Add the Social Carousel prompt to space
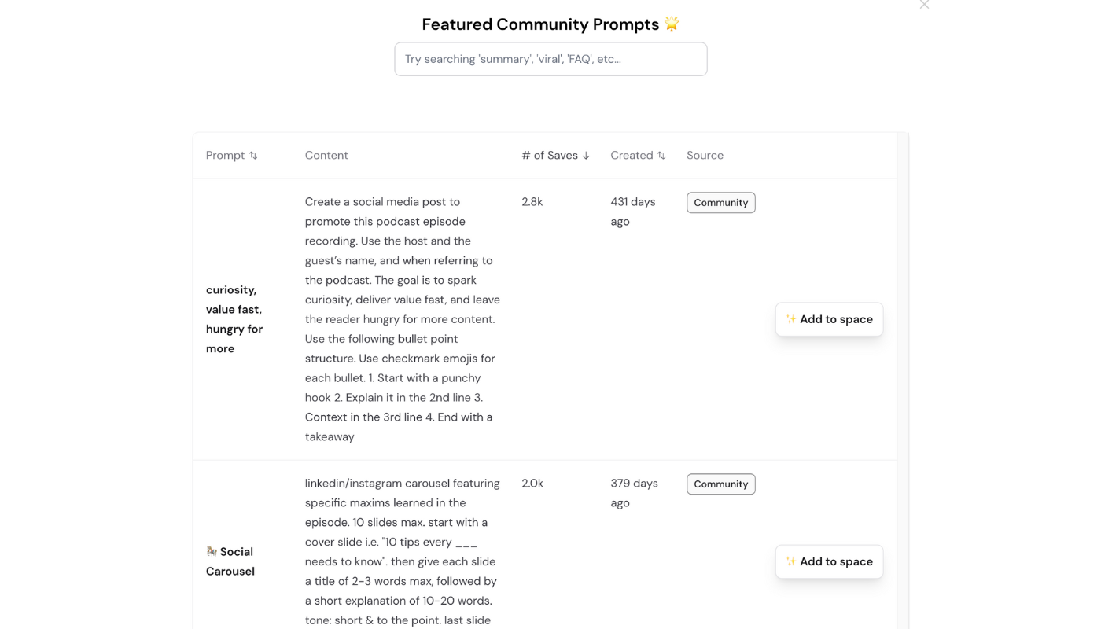The height and width of the screenshot is (629, 1101). click(x=829, y=561)
